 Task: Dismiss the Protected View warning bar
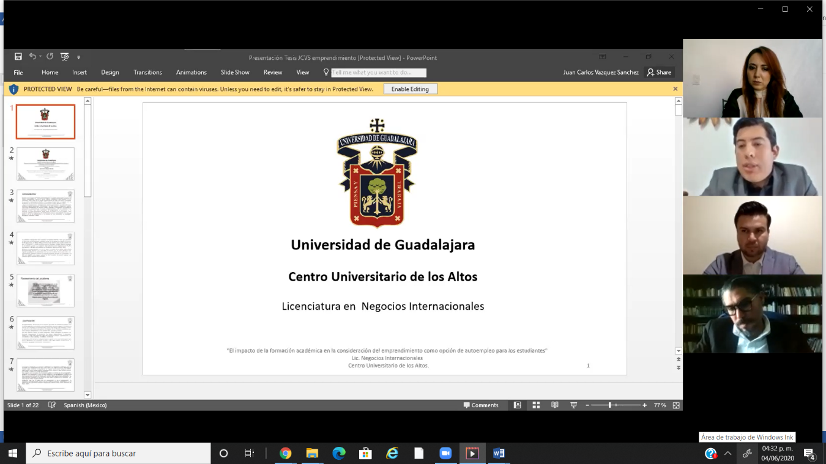coord(675,89)
